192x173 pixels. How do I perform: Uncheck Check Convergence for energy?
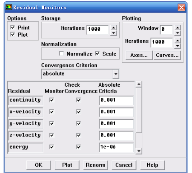coord(79,147)
